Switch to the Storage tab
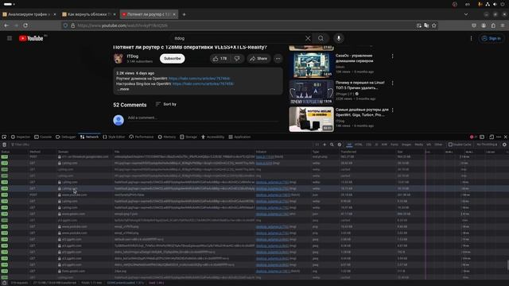 188,137
